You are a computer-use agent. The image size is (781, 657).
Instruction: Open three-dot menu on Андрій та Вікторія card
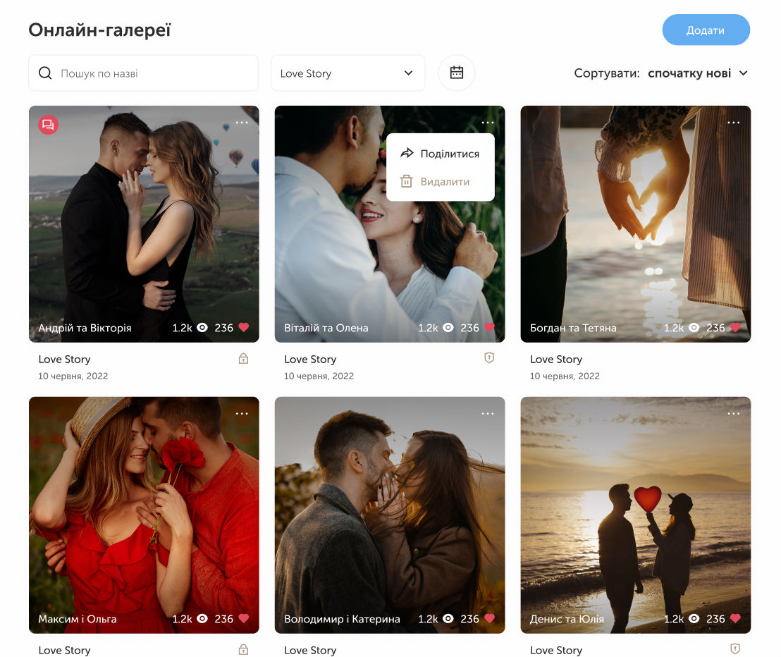point(242,123)
